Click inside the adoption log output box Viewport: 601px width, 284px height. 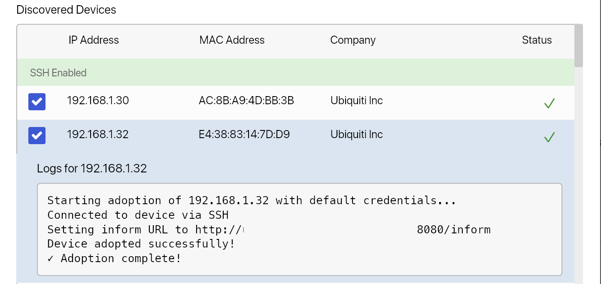[x=300, y=230]
